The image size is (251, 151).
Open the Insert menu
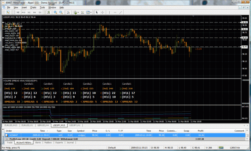point(24,7)
